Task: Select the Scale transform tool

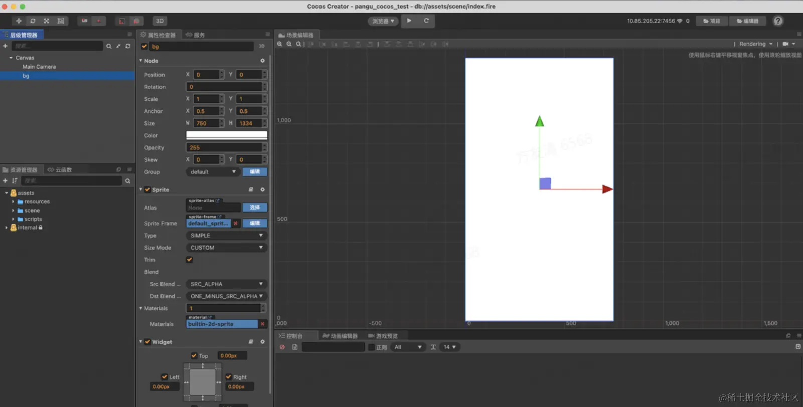Action: tap(46, 21)
